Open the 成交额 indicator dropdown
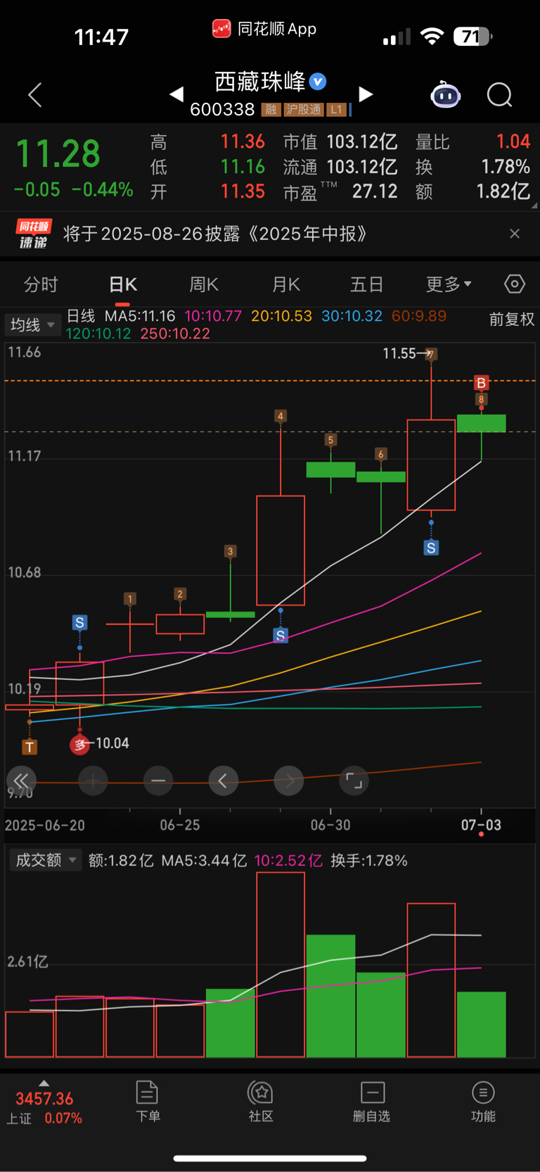Image resolution: width=540 pixels, height=1172 pixels. point(46,860)
